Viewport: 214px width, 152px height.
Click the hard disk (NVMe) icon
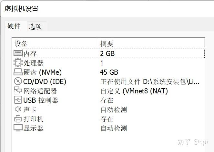(18, 72)
